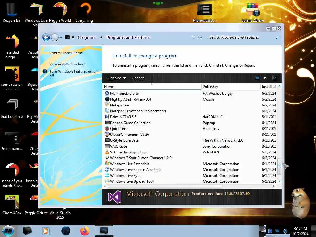
Task: Click active Control Panel taskbar button
Action: 104,231
